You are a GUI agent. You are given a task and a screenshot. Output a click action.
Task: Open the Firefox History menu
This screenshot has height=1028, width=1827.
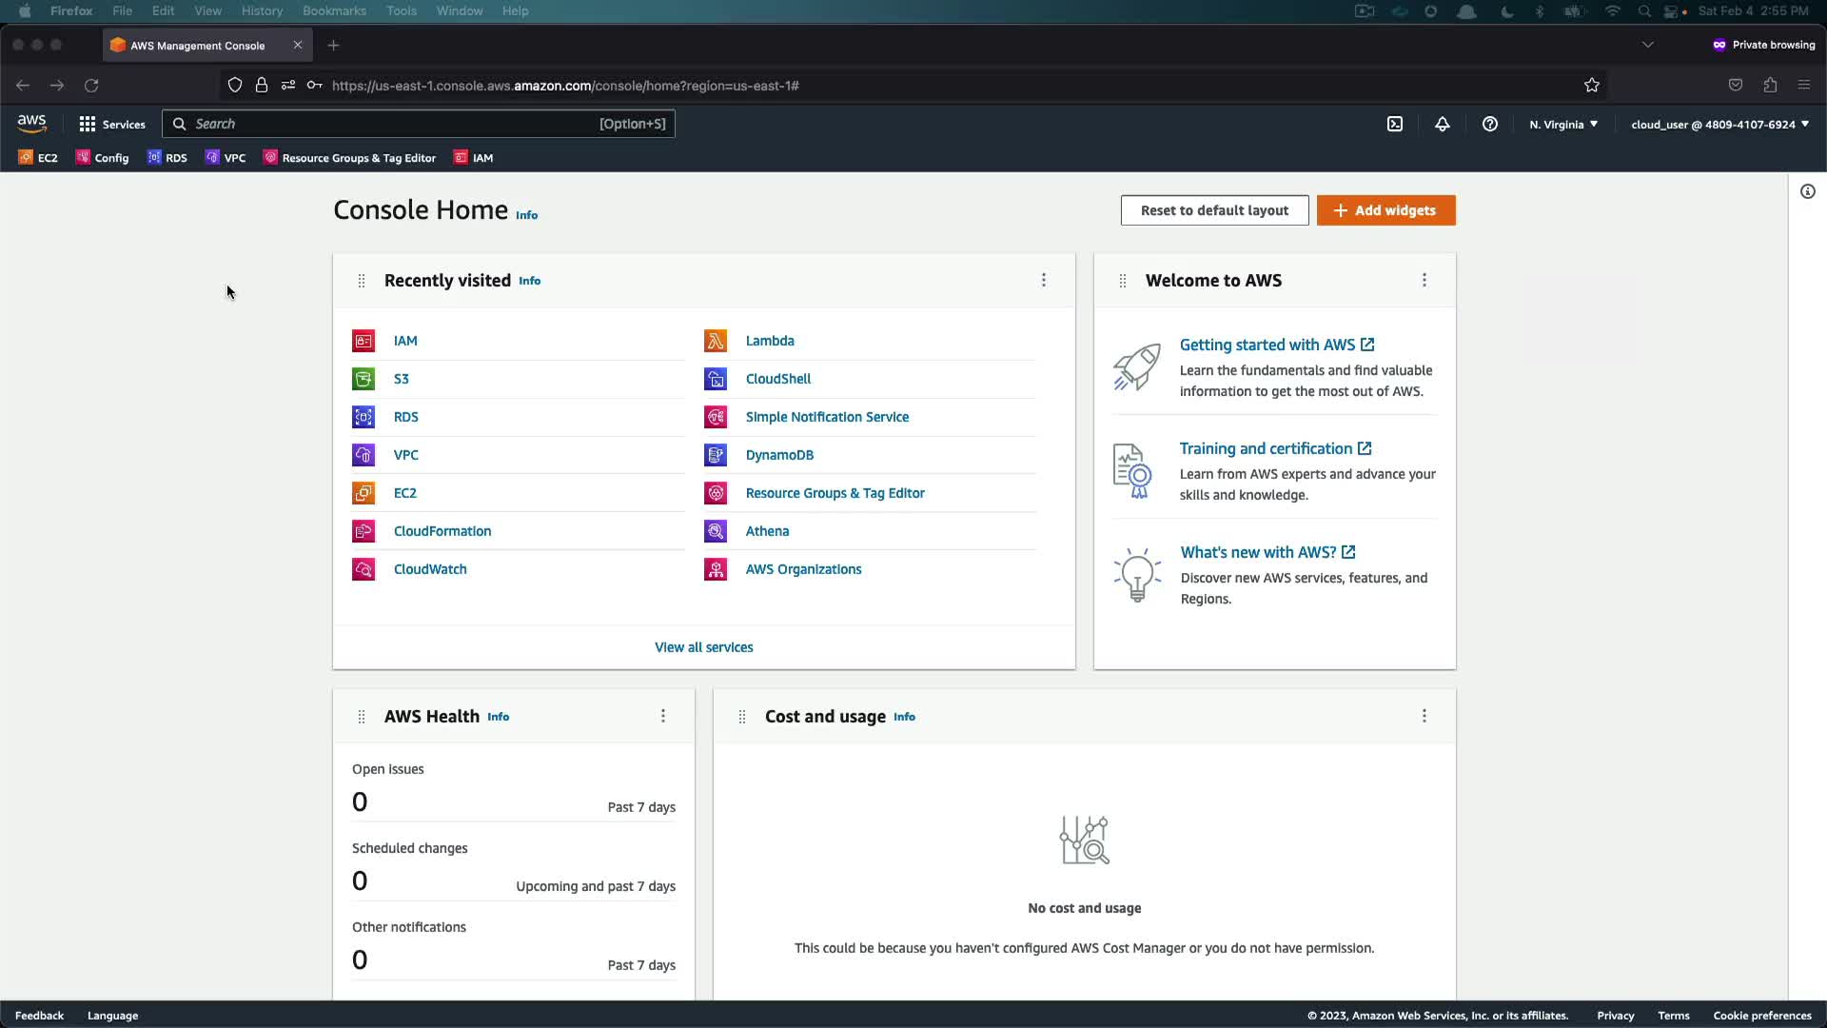pos(262,10)
